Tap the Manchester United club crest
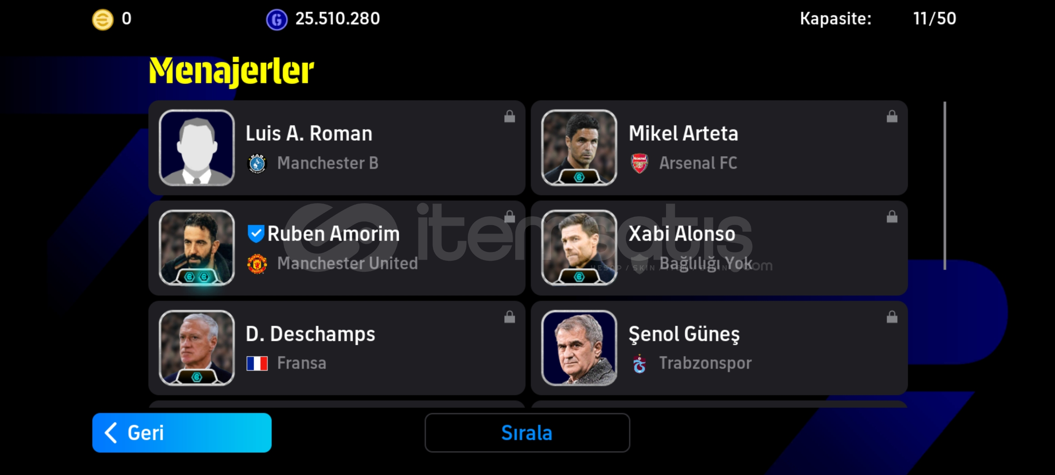This screenshot has width=1055, height=475. click(x=257, y=263)
